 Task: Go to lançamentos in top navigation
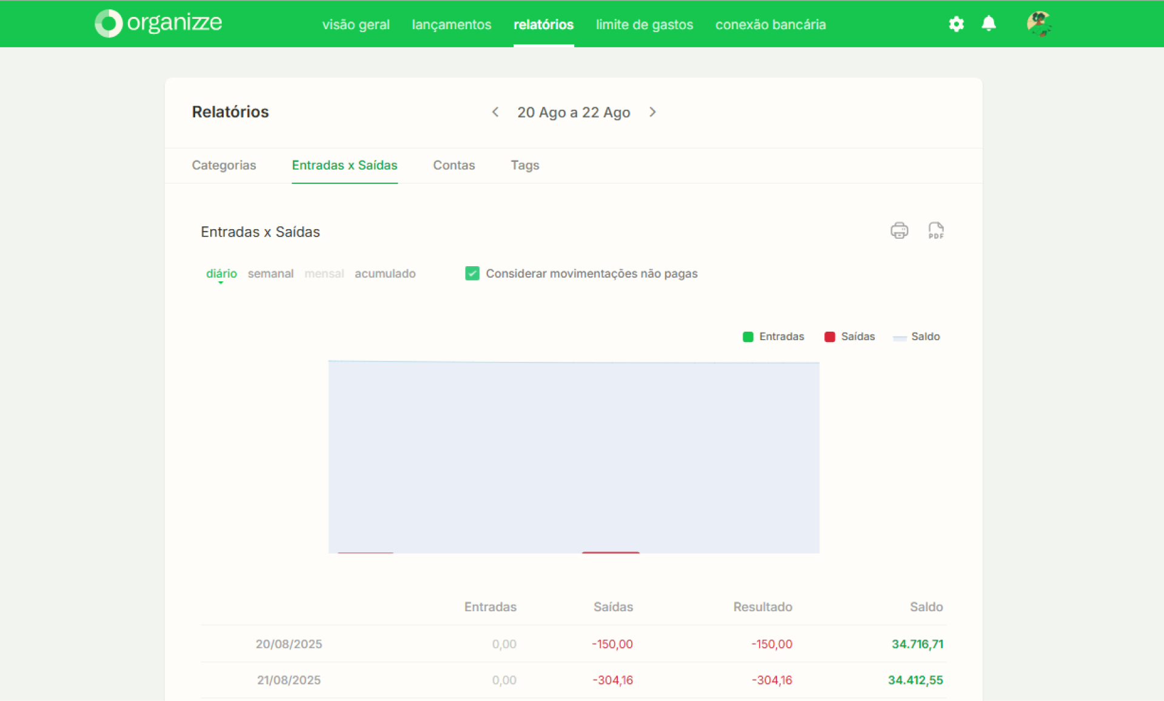452,24
